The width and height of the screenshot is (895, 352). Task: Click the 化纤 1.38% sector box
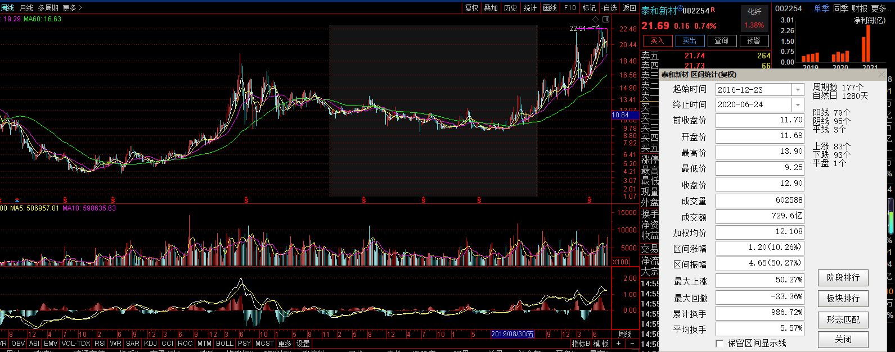point(754,19)
